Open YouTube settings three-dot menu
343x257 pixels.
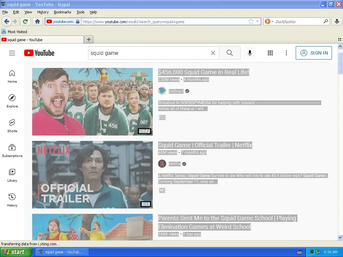286,53
